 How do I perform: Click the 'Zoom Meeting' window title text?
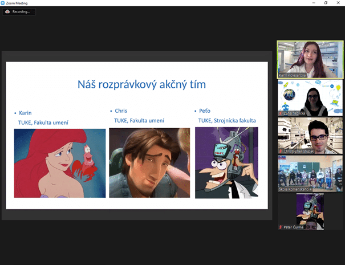pos(17,3)
